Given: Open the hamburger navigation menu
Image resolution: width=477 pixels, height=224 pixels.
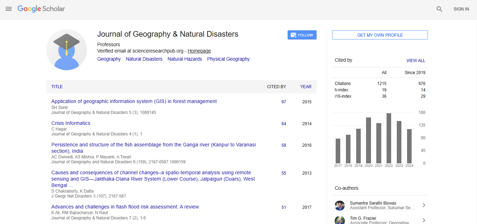Looking at the screenshot, I should [9, 9].
